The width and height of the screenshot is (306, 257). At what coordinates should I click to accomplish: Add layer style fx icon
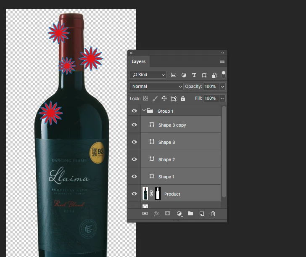point(156,214)
